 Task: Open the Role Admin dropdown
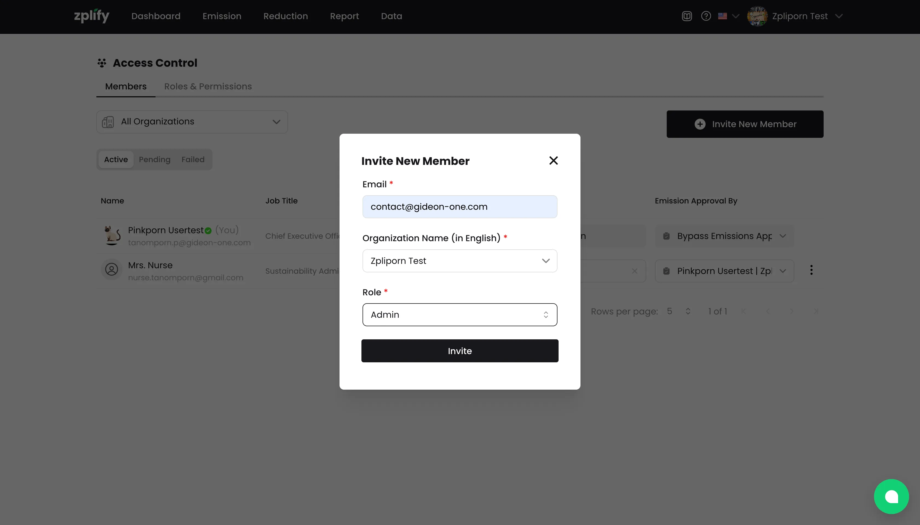(459, 315)
